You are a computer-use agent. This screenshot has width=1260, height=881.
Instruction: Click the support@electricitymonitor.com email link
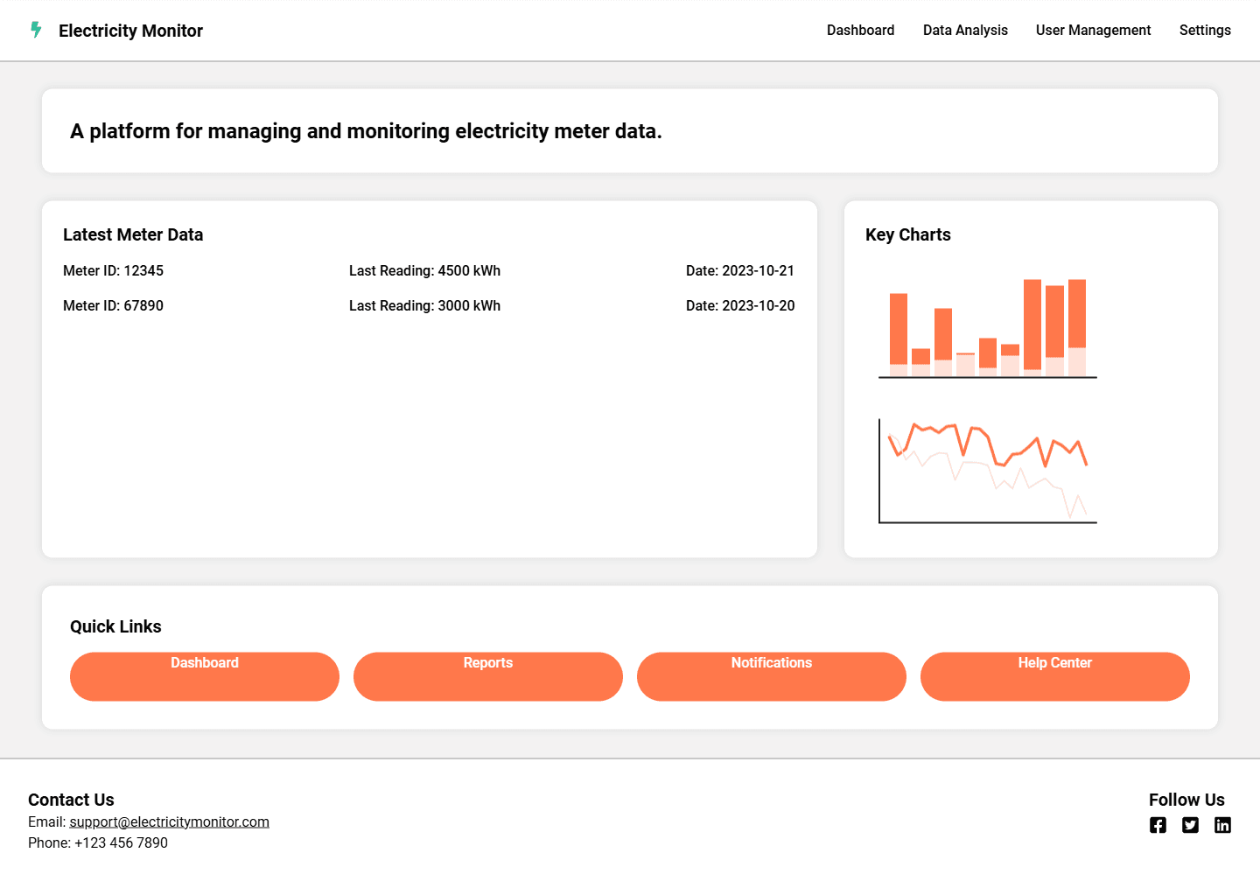pyautogui.click(x=170, y=822)
